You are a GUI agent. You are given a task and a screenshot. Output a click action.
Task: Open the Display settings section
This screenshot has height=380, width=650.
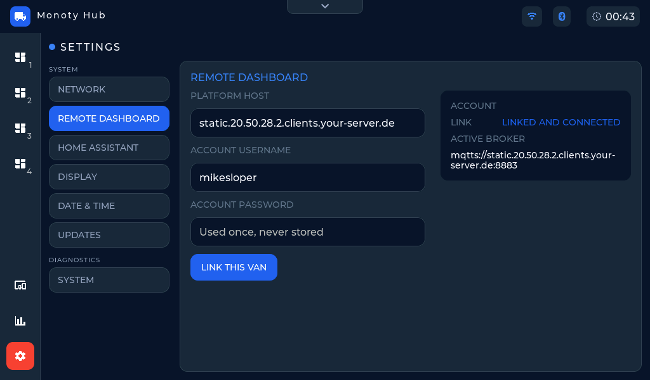(x=109, y=177)
